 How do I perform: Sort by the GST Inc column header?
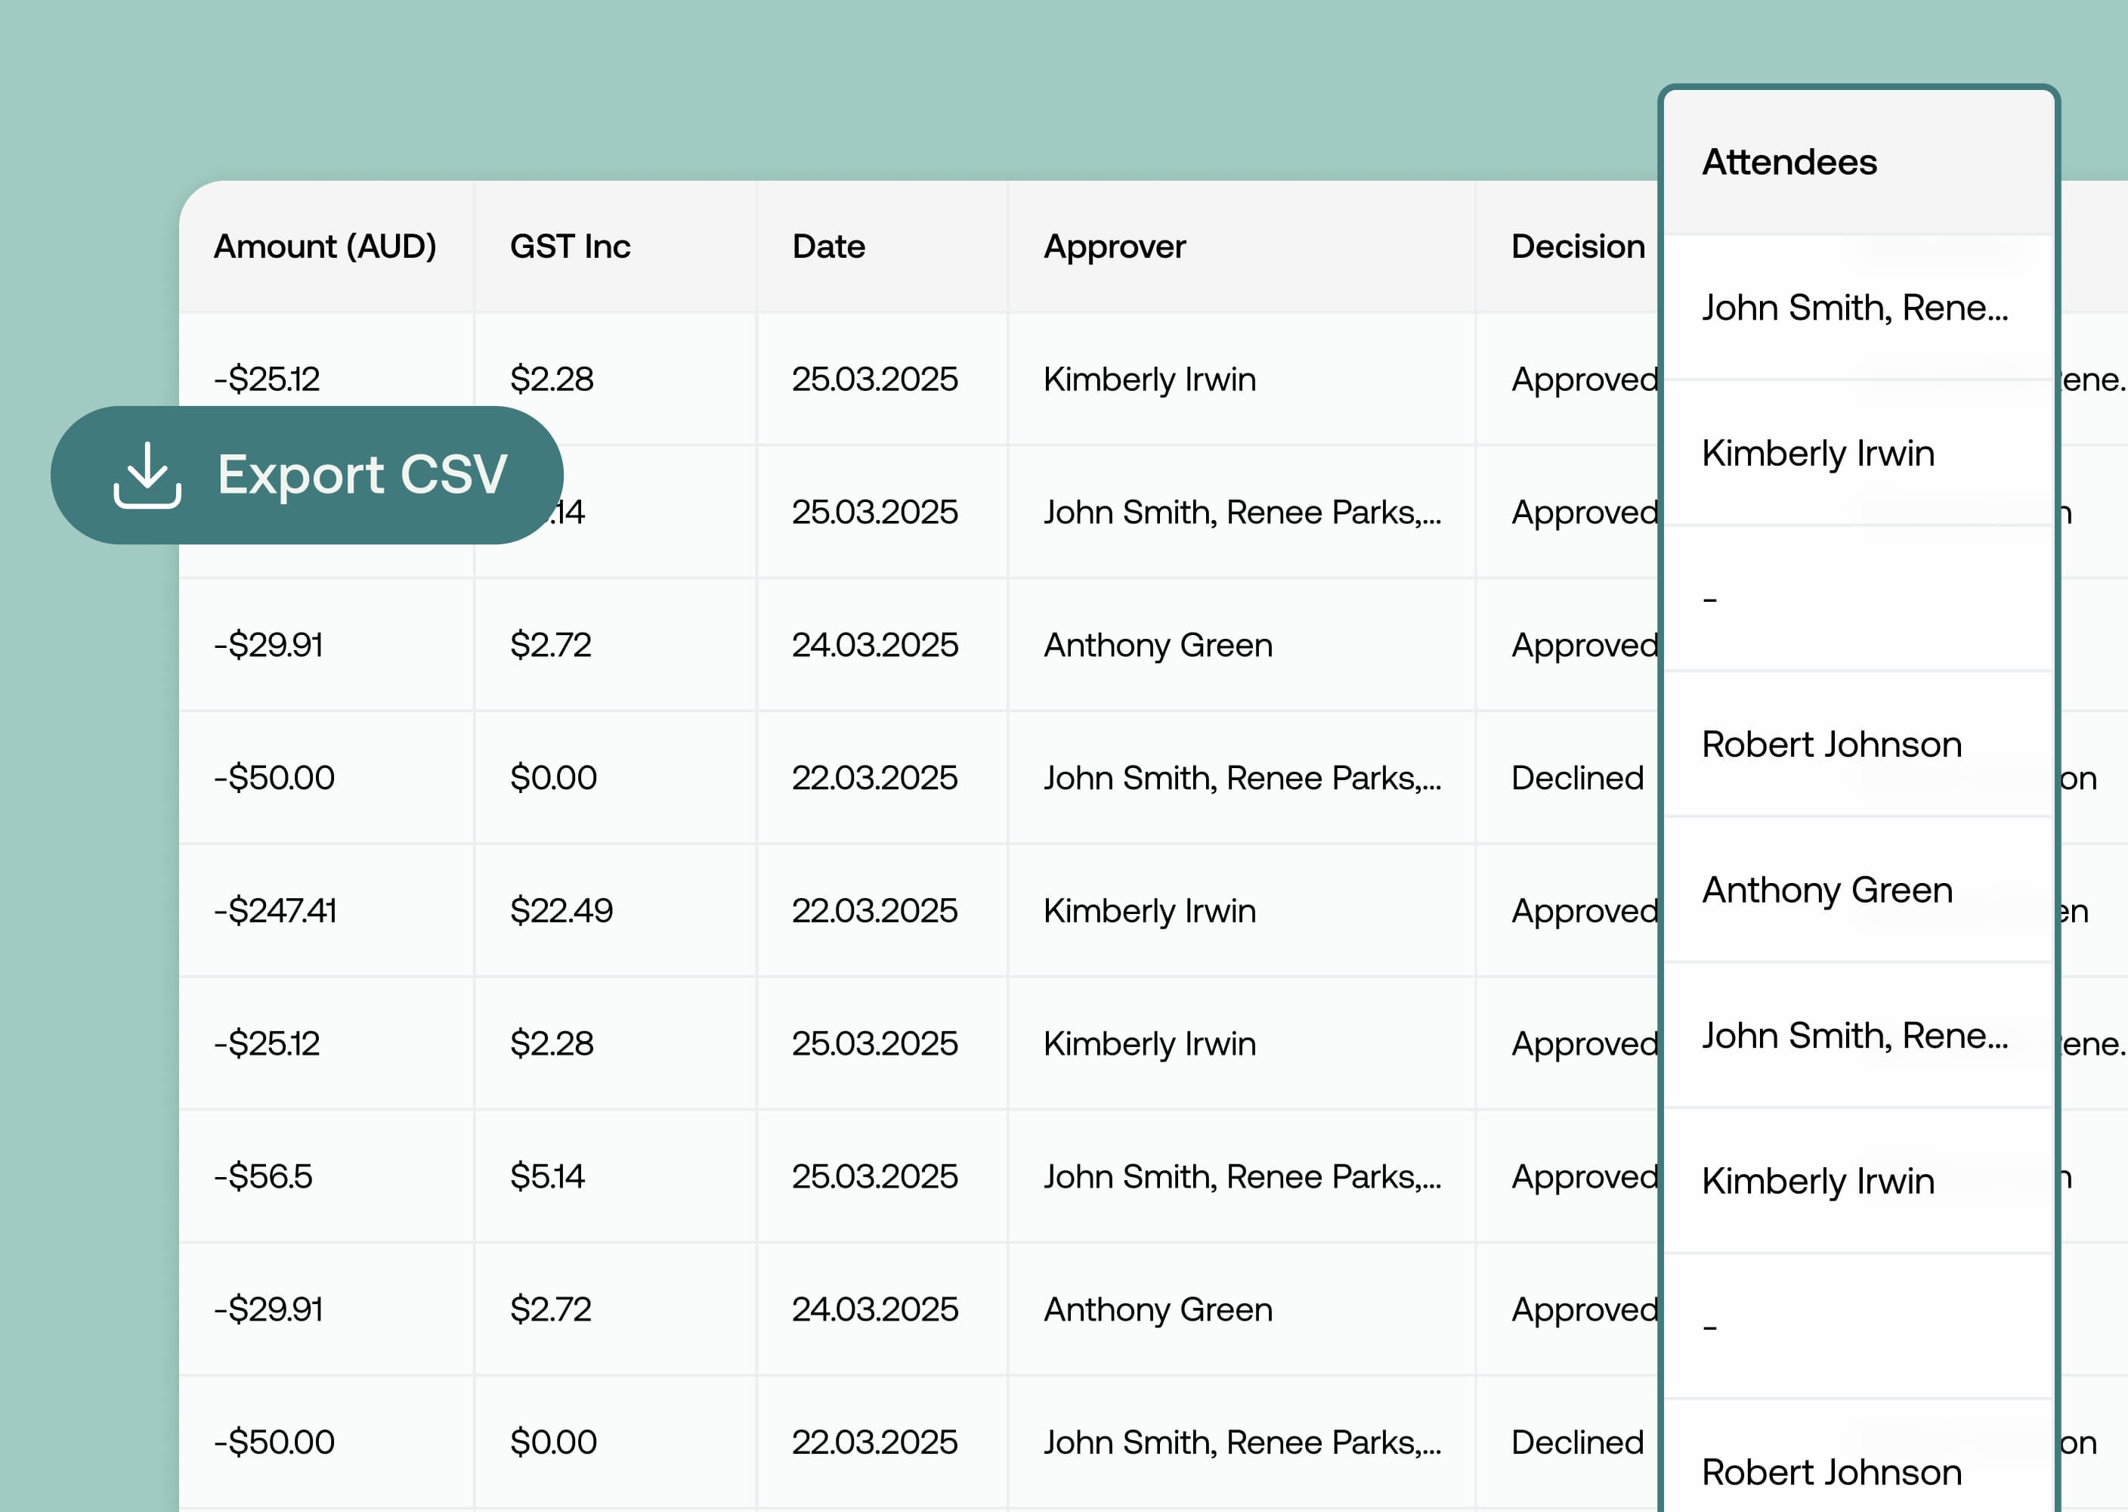571,246
